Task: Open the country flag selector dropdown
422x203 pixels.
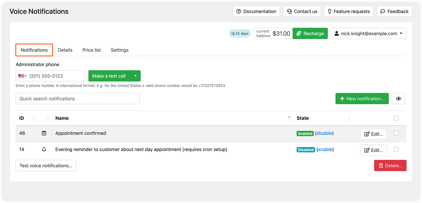Action: 22,76
